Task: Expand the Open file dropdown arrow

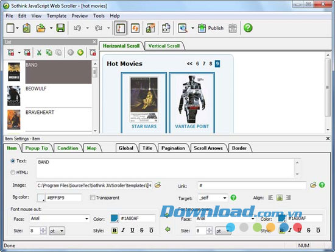Action: point(51,28)
